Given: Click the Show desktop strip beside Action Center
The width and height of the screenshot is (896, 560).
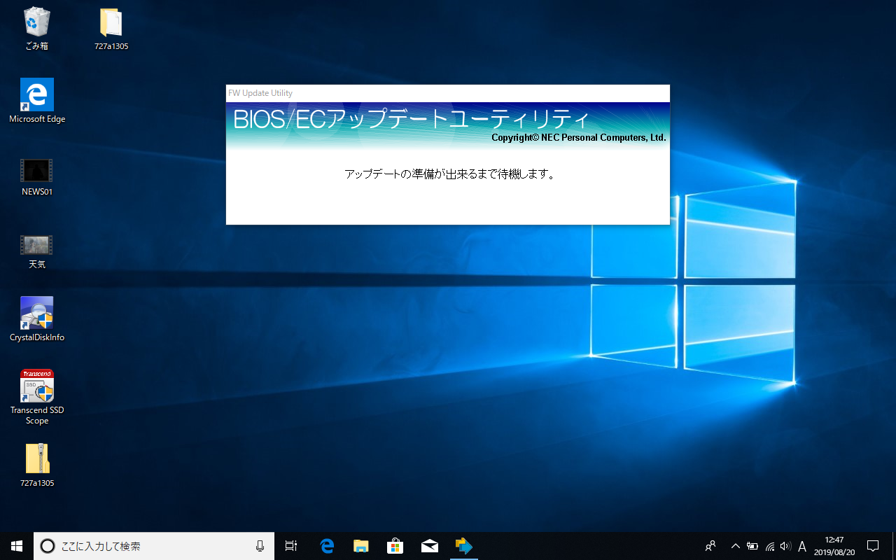Looking at the screenshot, I should point(893,546).
